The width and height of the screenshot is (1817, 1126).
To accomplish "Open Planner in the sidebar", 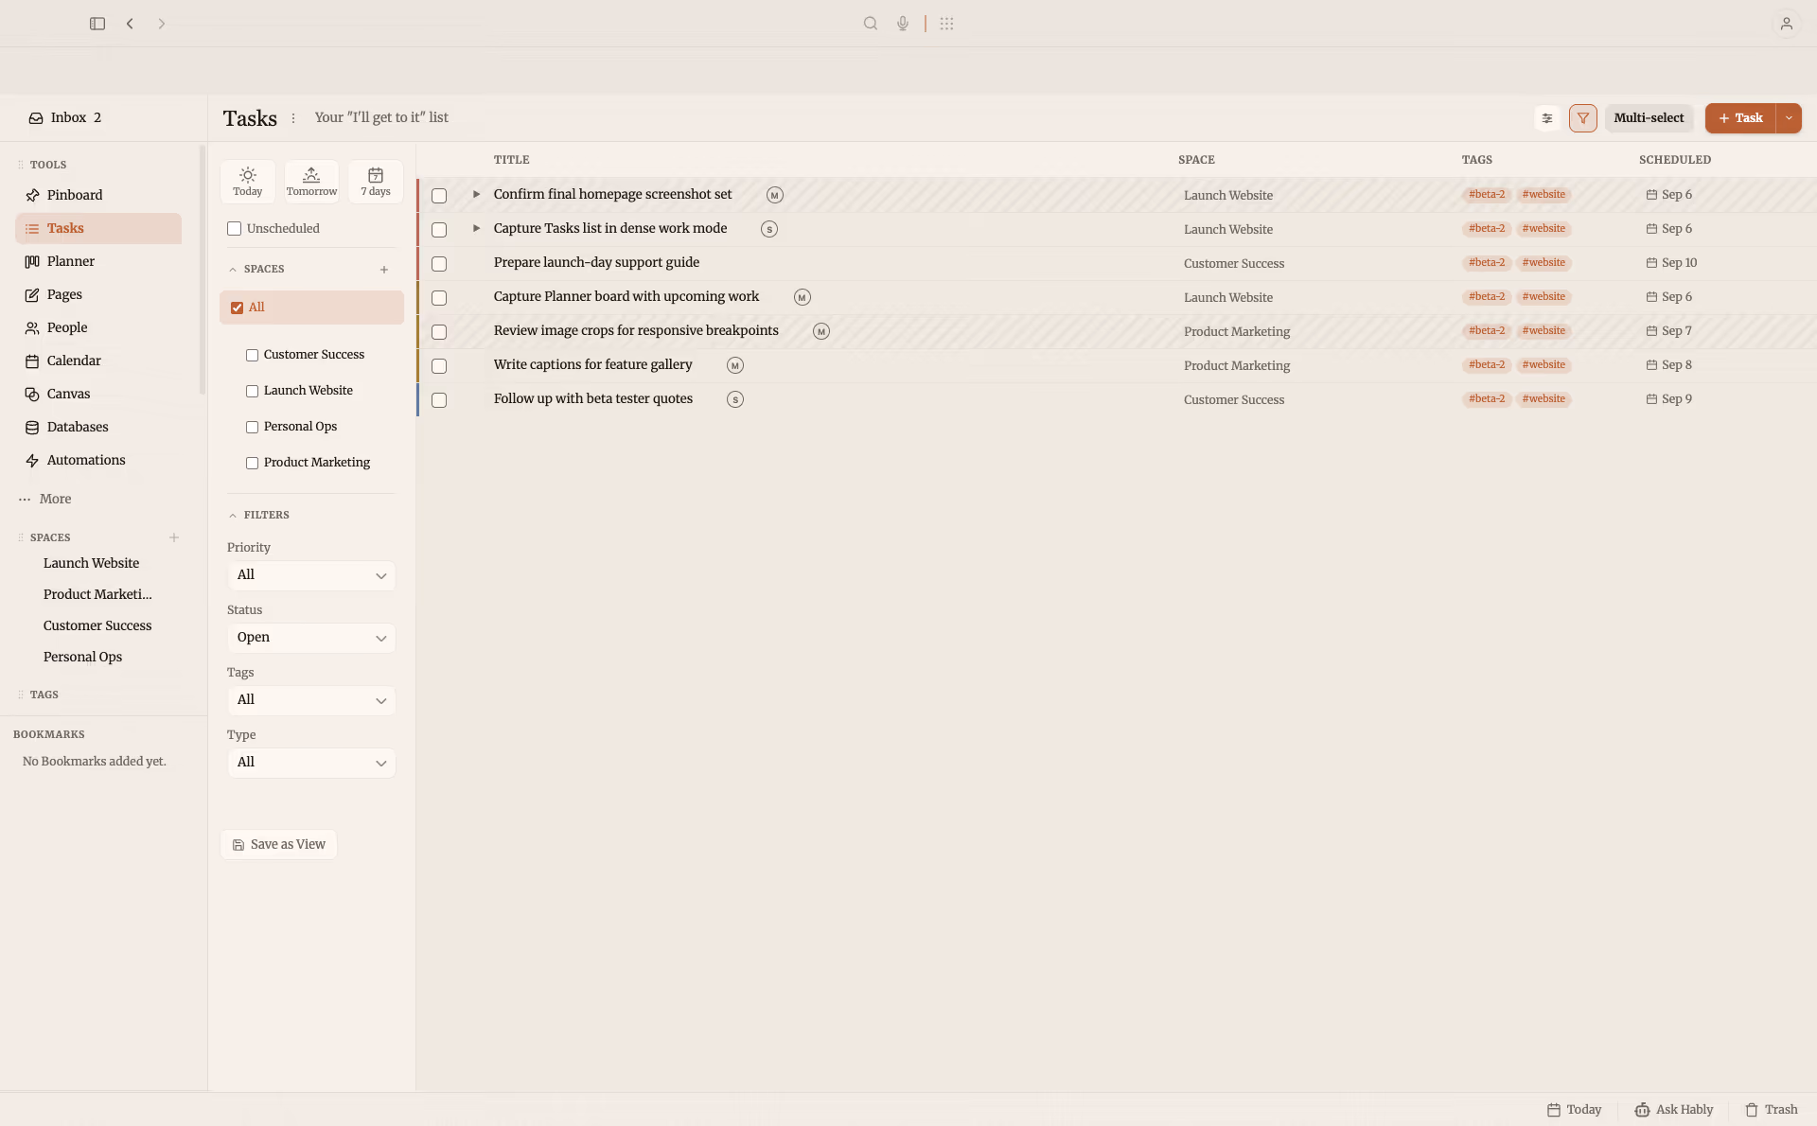I will tap(98, 261).
